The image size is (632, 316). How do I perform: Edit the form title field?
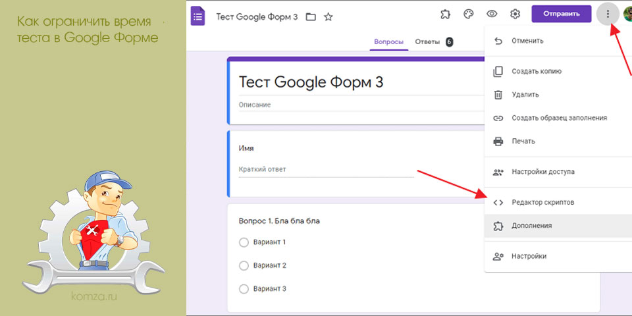coord(361,82)
